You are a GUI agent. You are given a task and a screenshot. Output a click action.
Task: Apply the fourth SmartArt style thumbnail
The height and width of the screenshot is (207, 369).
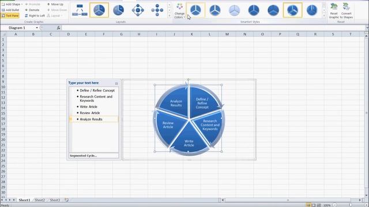[254, 10]
